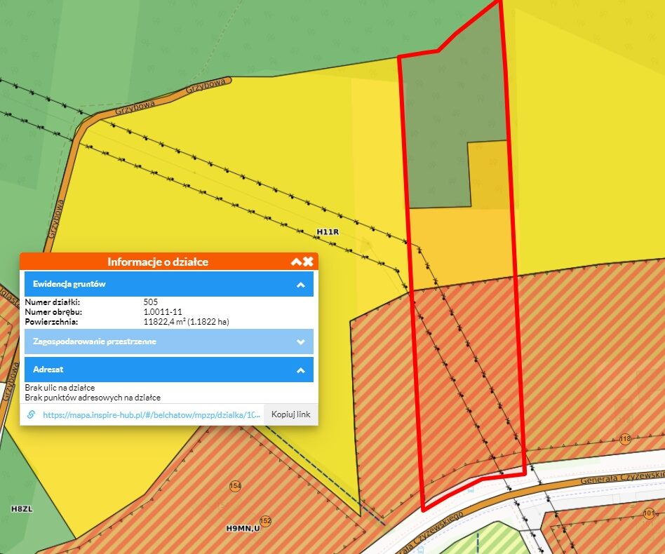
Task: Click the chain link icon beside URL
Action: [x=31, y=414]
